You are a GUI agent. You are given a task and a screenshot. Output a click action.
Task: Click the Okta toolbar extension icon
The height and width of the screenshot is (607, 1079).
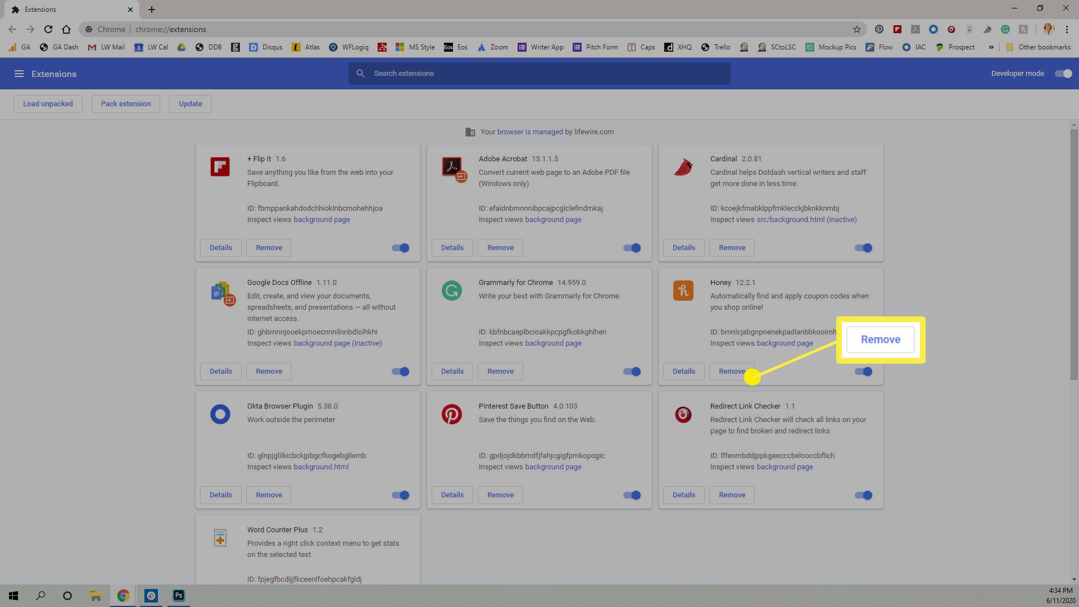pyautogui.click(x=933, y=29)
